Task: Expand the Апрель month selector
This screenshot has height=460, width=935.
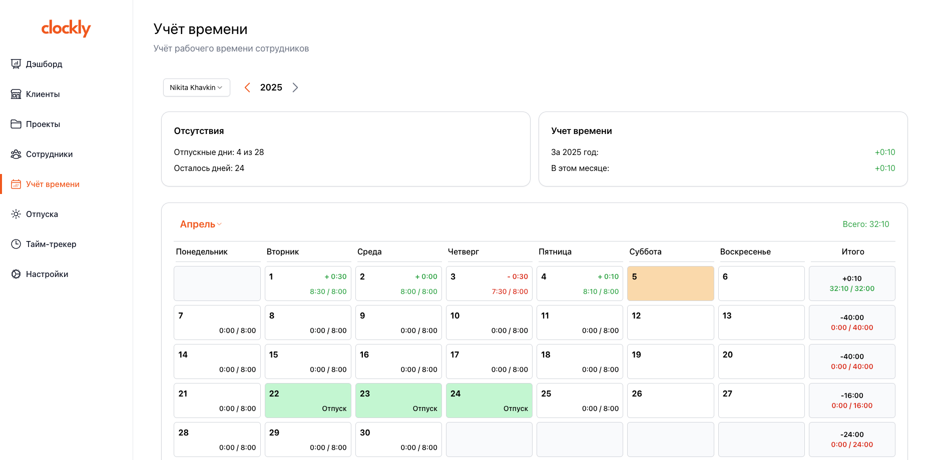Action: pyautogui.click(x=201, y=224)
